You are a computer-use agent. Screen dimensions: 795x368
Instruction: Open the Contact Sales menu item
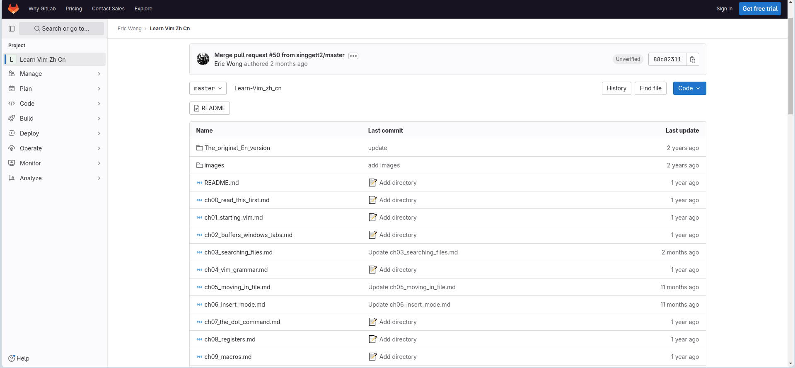coord(108,9)
